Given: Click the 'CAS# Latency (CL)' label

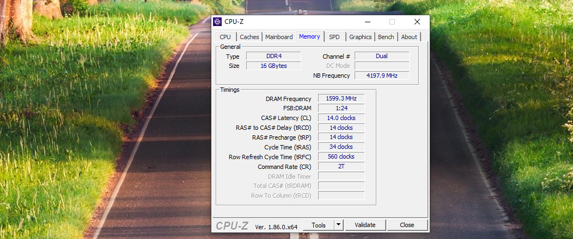Looking at the screenshot, I should point(286,118).
